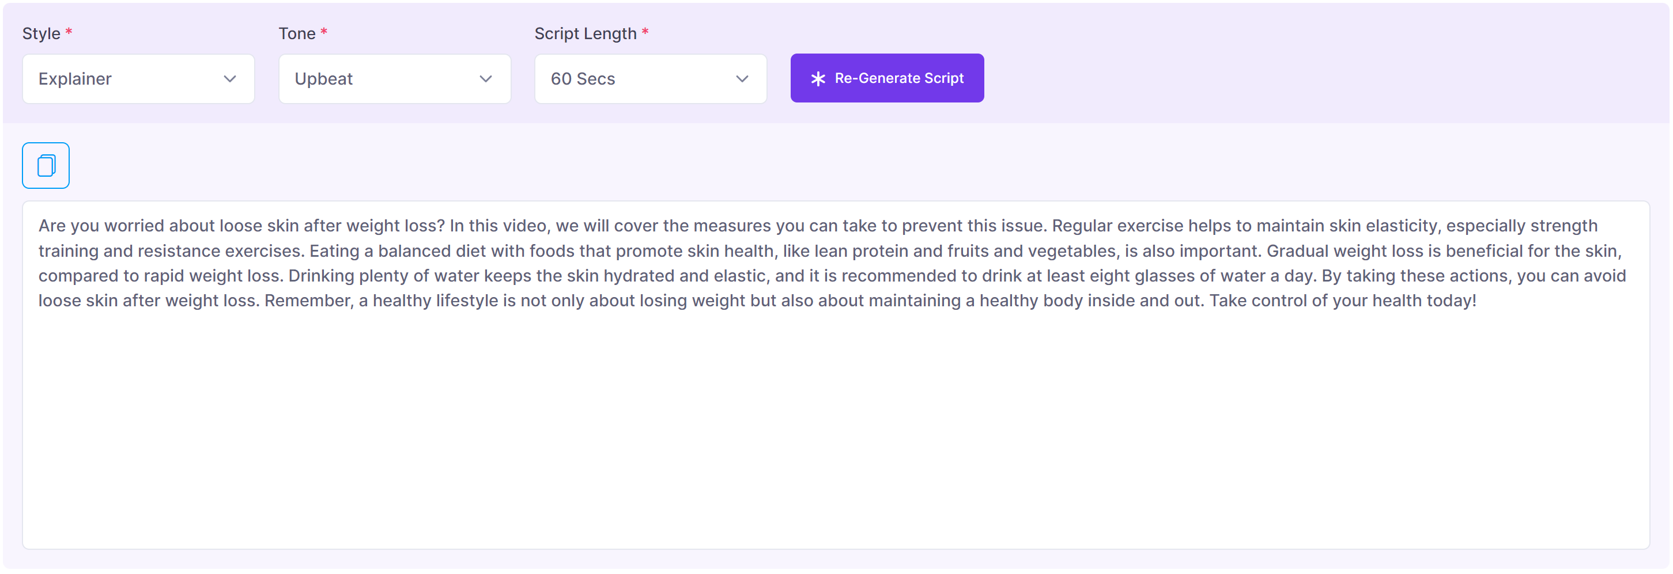This screenshot has height=574, width=1673.
Task: Click the Re-Generate Script button
Action: click(886, 78)
